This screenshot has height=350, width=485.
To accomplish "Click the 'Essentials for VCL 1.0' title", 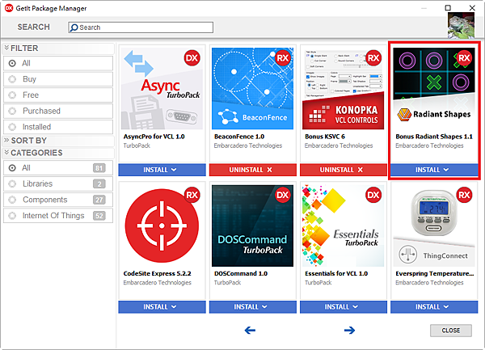I will (336, 273).
